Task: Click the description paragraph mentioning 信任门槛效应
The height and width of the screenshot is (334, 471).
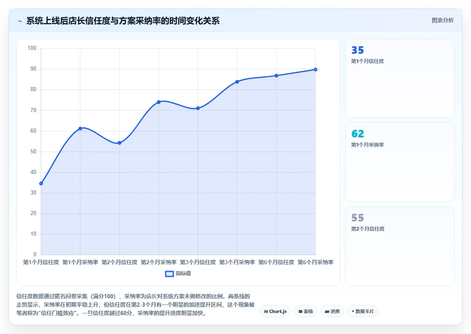Action: [135, 305]
